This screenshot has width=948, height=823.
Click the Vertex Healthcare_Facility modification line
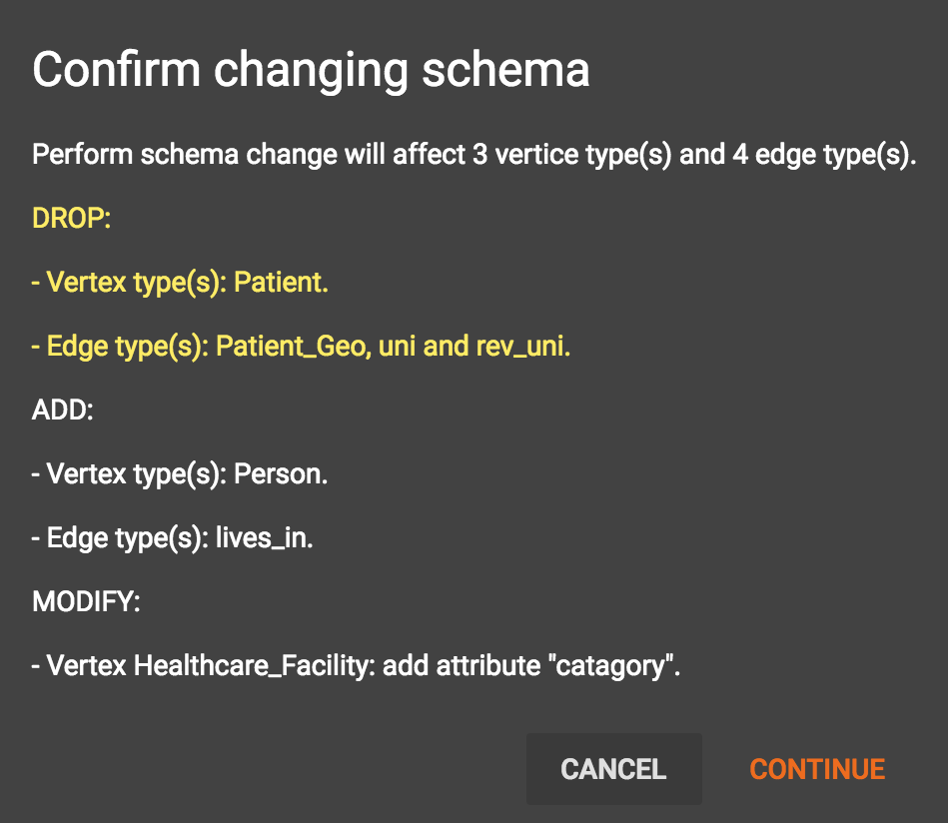(356, 666)
